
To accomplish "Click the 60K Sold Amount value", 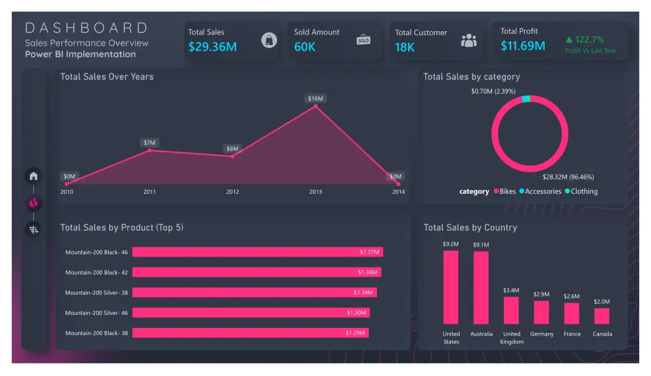I will 305,47.
